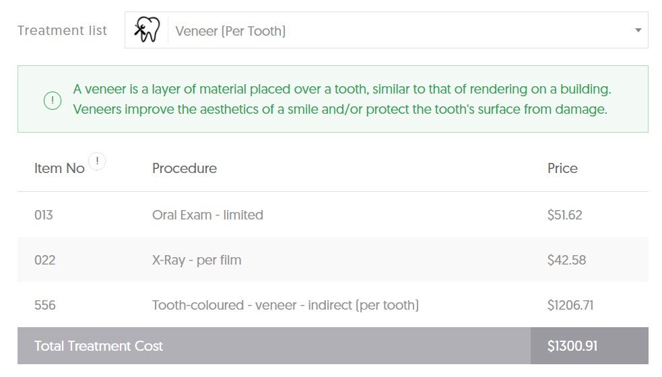Select item number 013
662x377 pixels.
44,215
